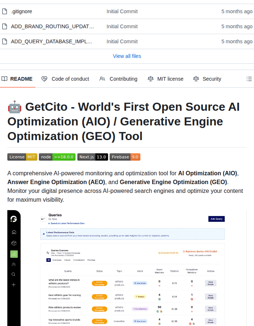Click the file icon beside ADD_QUERY_DATABASE_IMPL…
The height and width of the screenshot is (326, 254).
[4, 41]
